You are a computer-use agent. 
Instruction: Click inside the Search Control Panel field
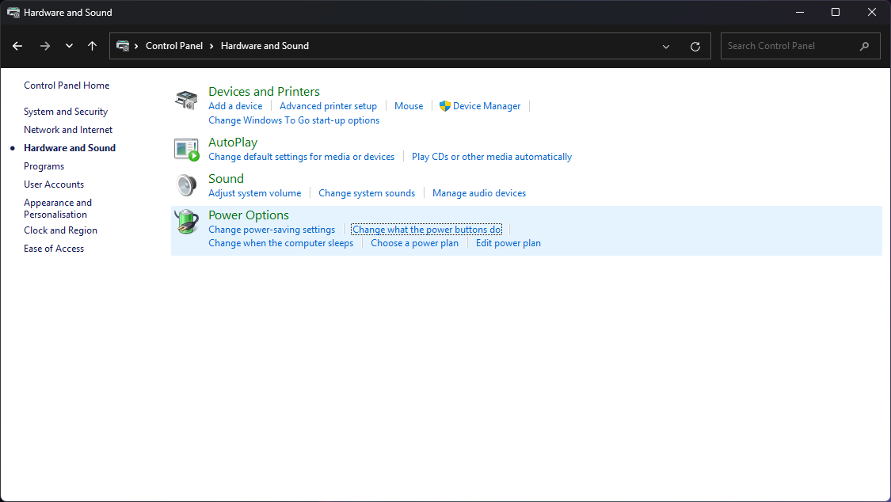point(784,46)
